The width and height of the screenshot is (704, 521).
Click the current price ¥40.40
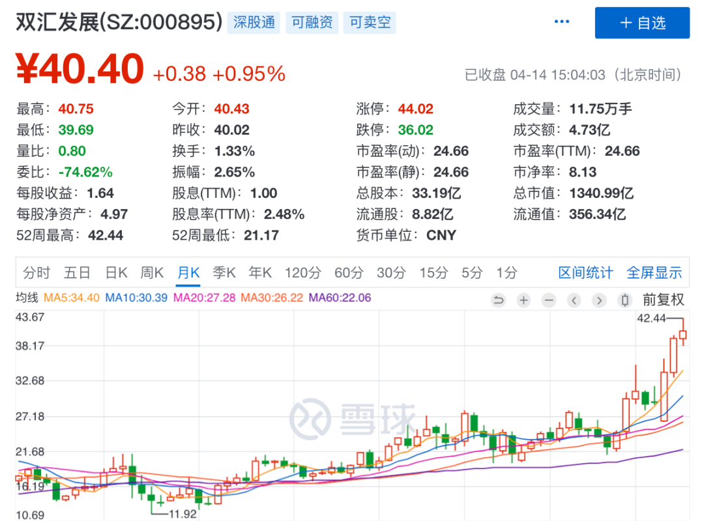80,68
